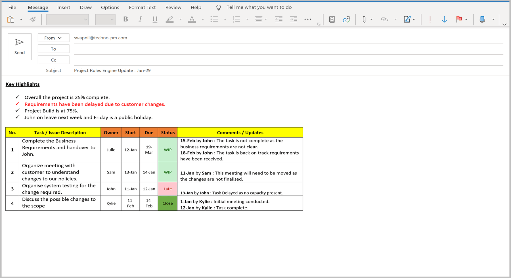This screenshot has height=278, width=511.
Task: Switch to the Review tab
Action: 173,7
